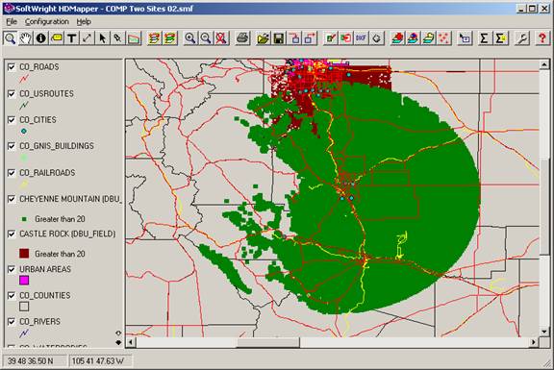Uncheck the CO_ROADS layer checkbox
The image size is (554, 370).
pyautogui.click(x=12, y=67)
